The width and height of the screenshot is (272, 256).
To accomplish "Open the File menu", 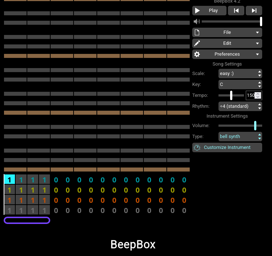I will tap(227, 32).
